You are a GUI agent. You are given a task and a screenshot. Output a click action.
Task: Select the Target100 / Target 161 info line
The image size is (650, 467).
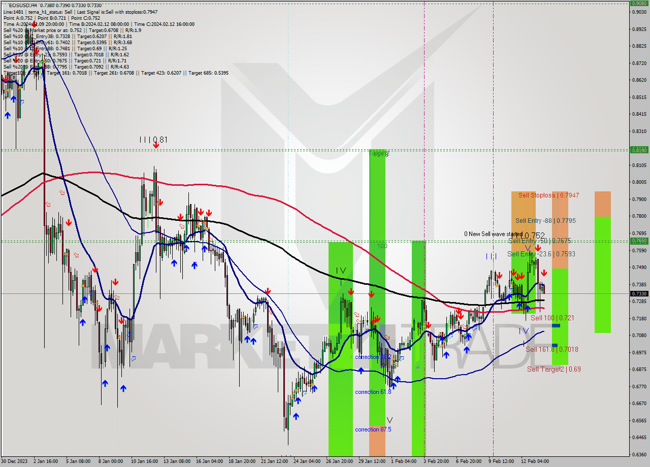(x=116, y=73)
